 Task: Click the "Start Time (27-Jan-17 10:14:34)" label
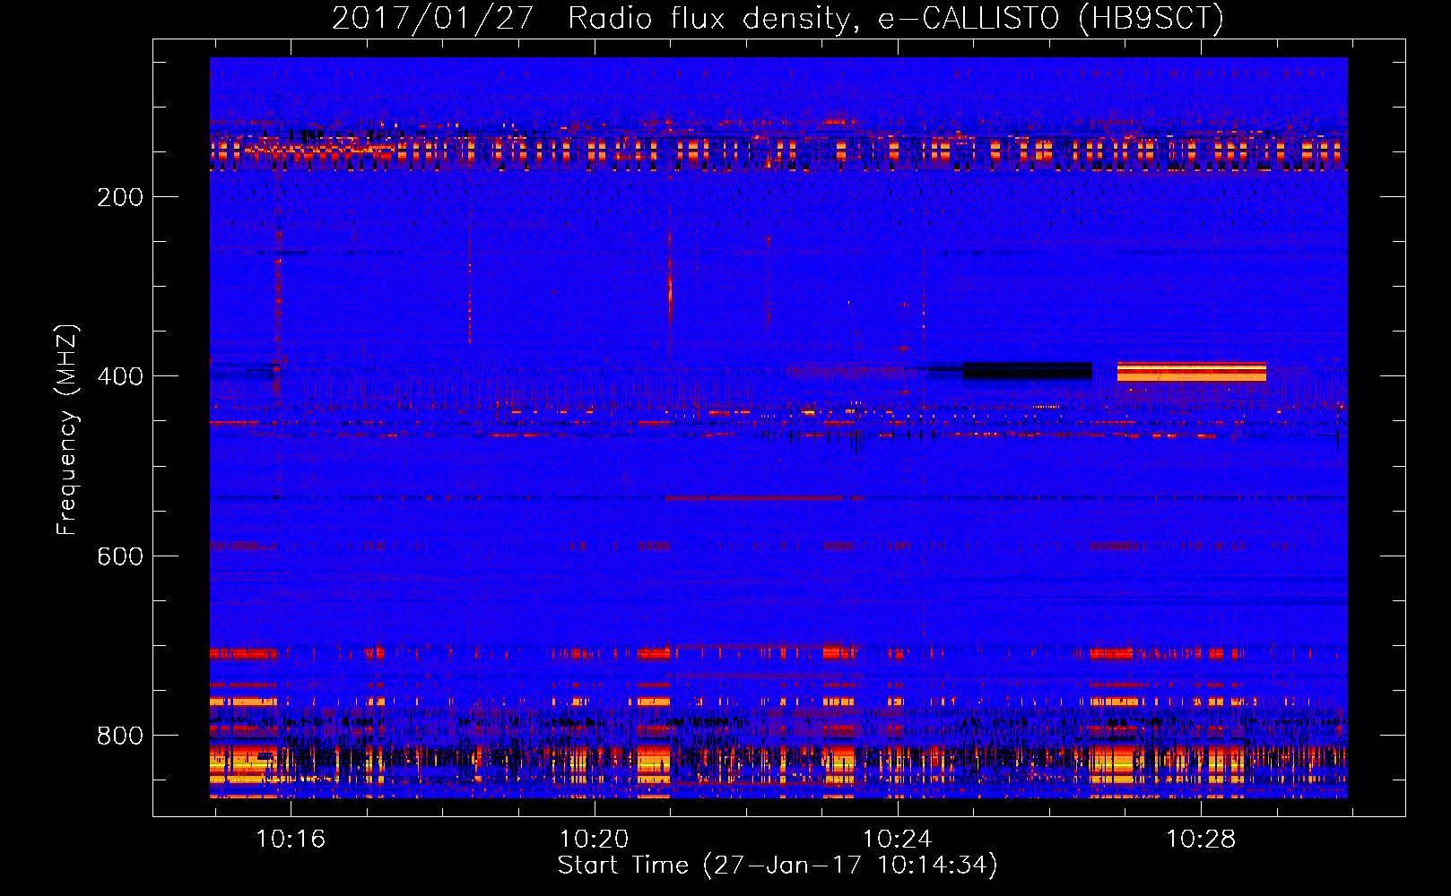click(778, 866)
